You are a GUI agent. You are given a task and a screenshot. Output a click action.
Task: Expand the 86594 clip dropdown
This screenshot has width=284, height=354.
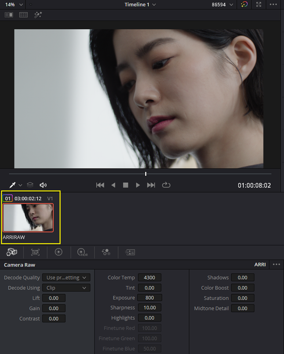click(x=222, y=4)
